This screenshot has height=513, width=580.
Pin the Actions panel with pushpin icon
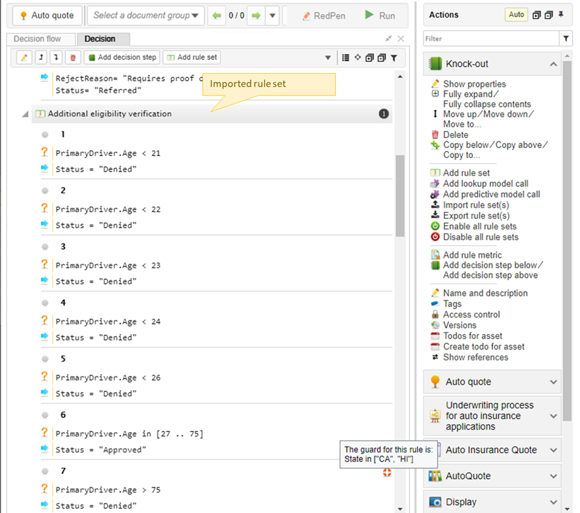tap(561, 15)
